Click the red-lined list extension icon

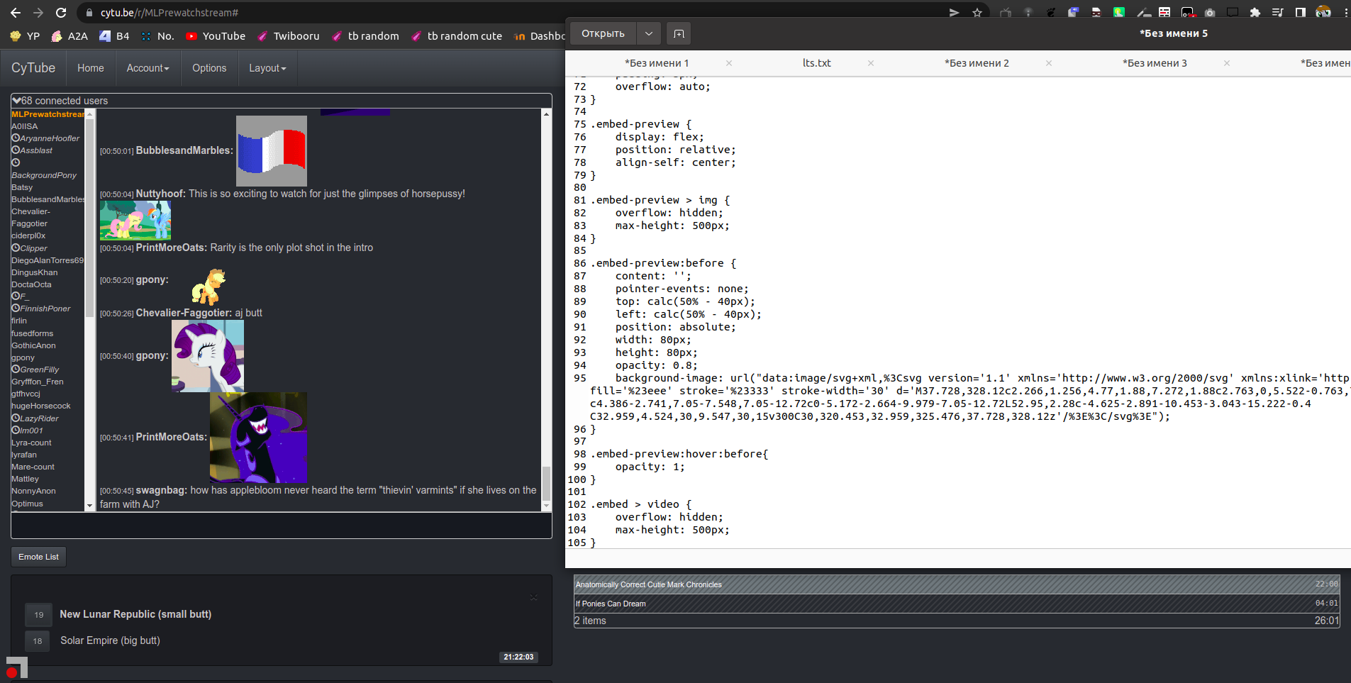click(x=1164, y=13)
